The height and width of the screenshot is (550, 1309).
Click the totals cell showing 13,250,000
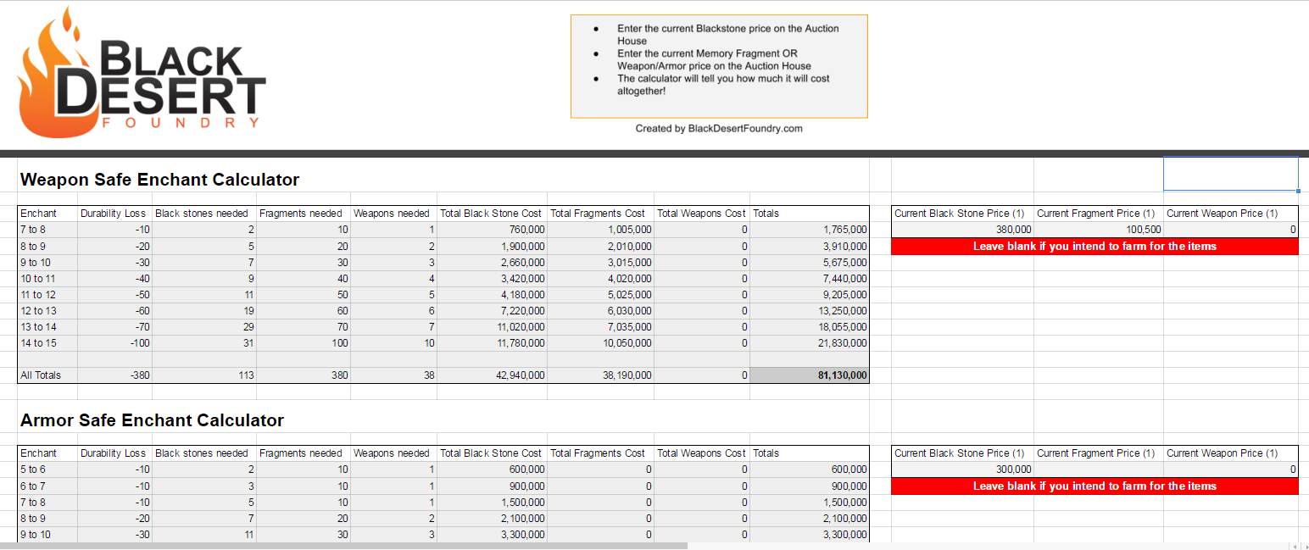[x=810, y=311]
